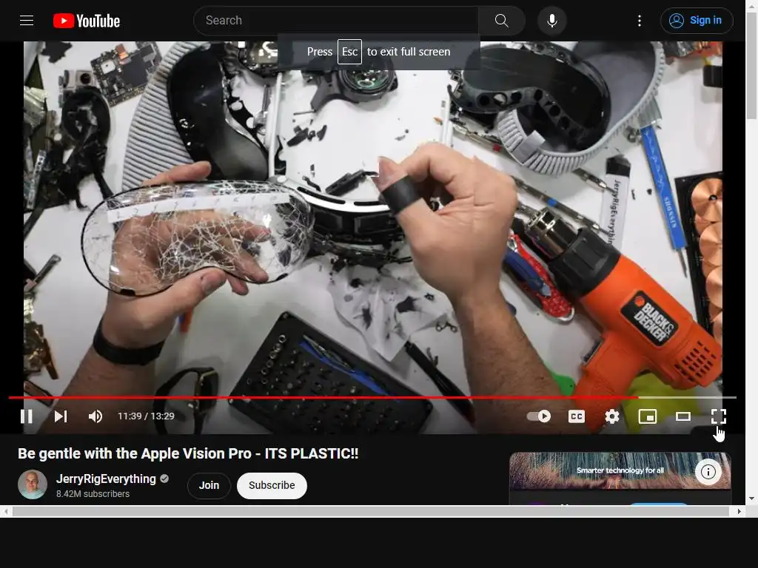This screenshot has height=568, width=758.
Task: Open the Smarter technology for all ad
Action: [x=620, y=470]
